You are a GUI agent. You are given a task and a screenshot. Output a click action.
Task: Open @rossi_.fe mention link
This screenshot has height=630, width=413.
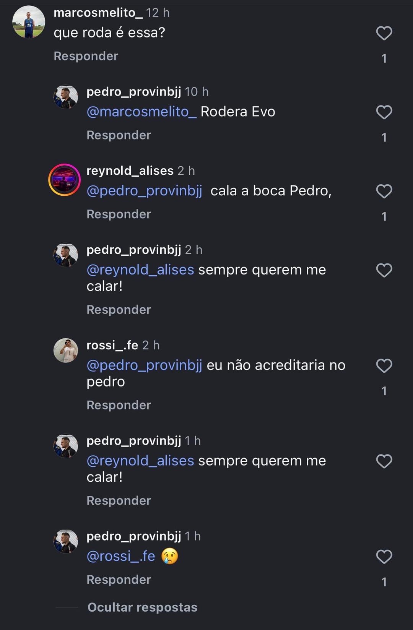(x=121, y=556)
